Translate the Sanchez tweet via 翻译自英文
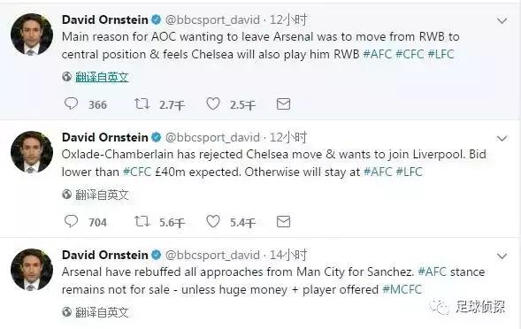This screenshot has width=521, height=329. (102, 312)
